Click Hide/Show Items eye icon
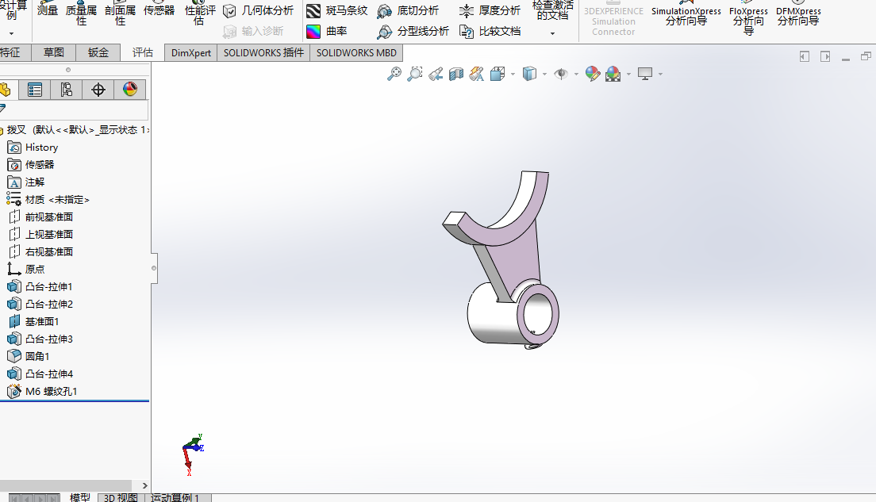 (x=560, y=74)
